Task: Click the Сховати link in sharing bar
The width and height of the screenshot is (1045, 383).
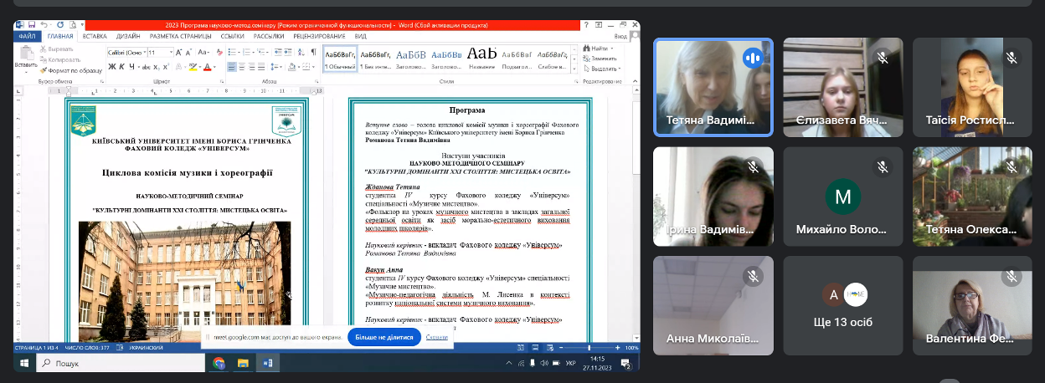Action: pos(436,337)
